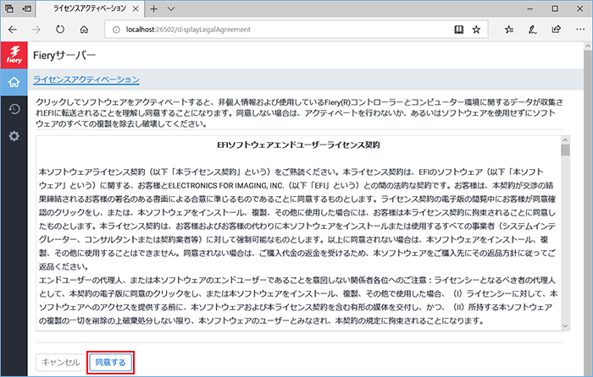Maximize the browser window
This screenshot has height=377, width=593.
[x=555, y=8]
